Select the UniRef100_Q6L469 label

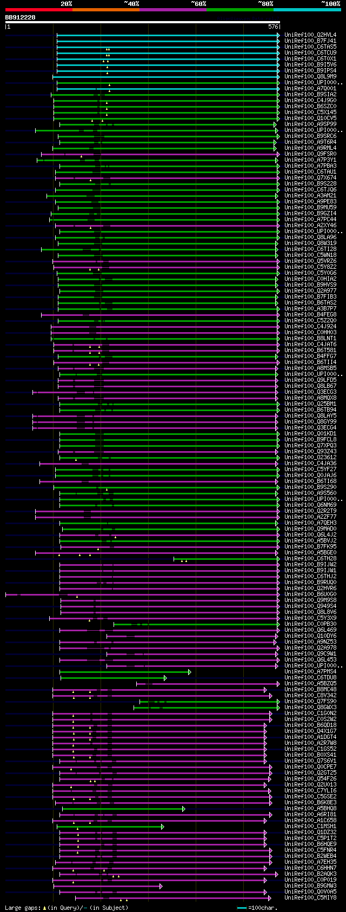click(310, 630)
